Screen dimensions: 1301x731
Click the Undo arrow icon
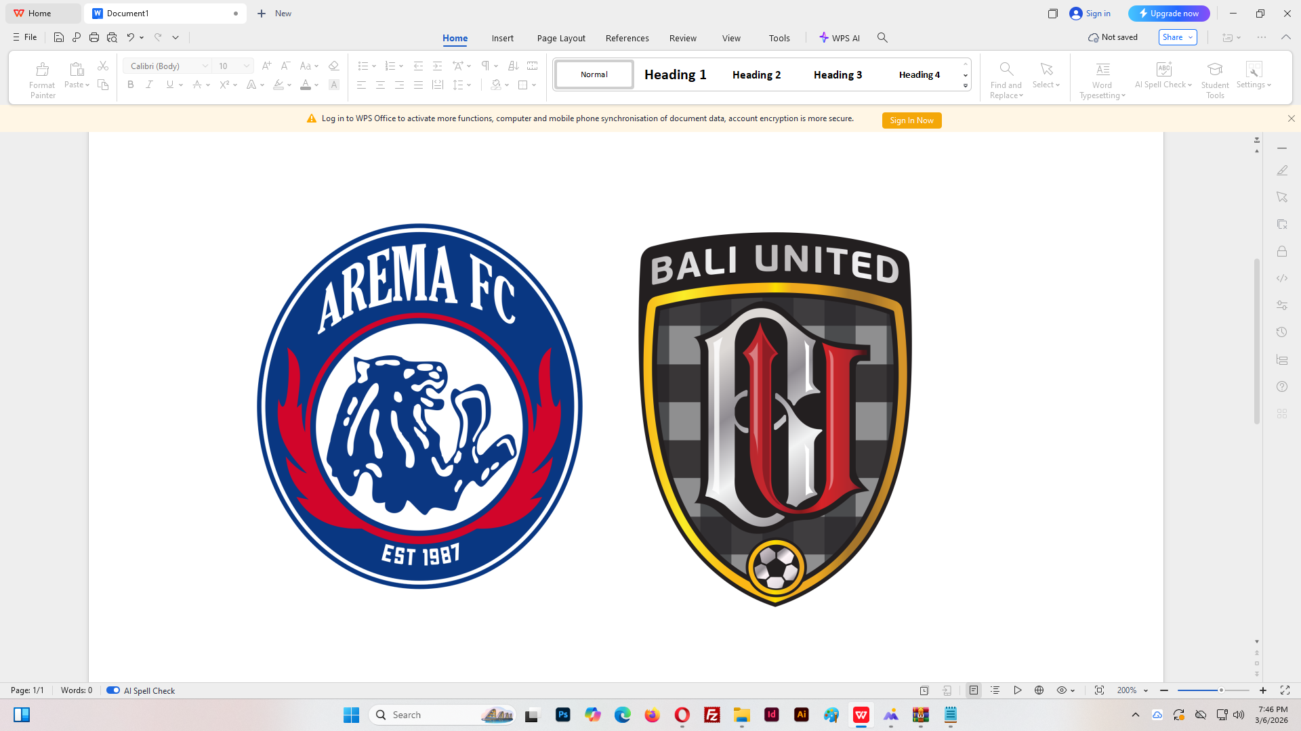tap(130, 37)
